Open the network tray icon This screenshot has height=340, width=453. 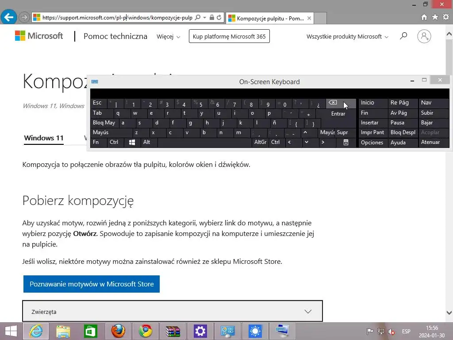coord(381,332)
